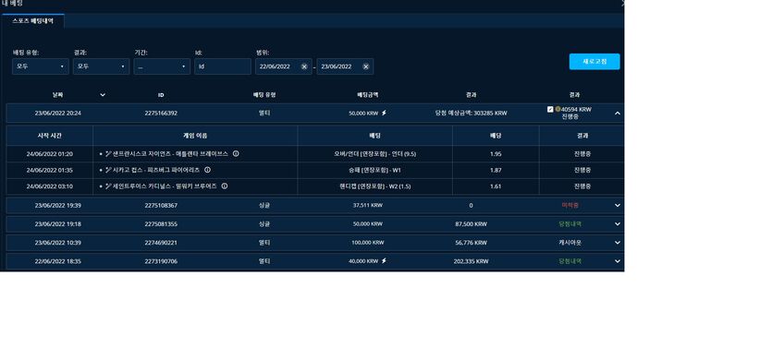772x348 pixels.
Task: Click lightning icon beside 50,000 KRW multi bet
Action: click(x=384, y=113)
